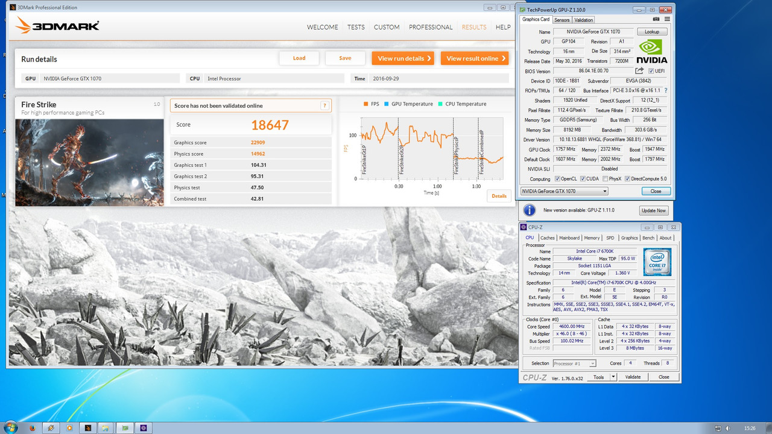Click Update Now for GPU-Z
The image size is (772, 434).
pos(654,210)
